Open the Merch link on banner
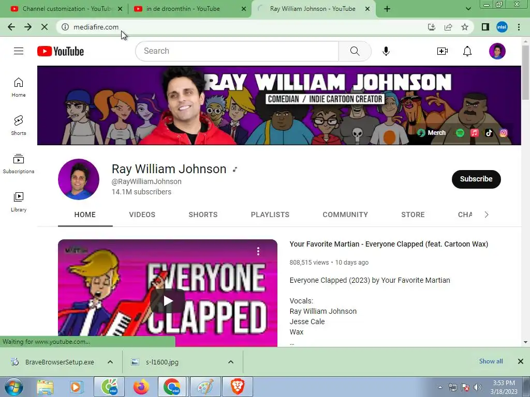This screenshot has width=530, height=397. 431,133
